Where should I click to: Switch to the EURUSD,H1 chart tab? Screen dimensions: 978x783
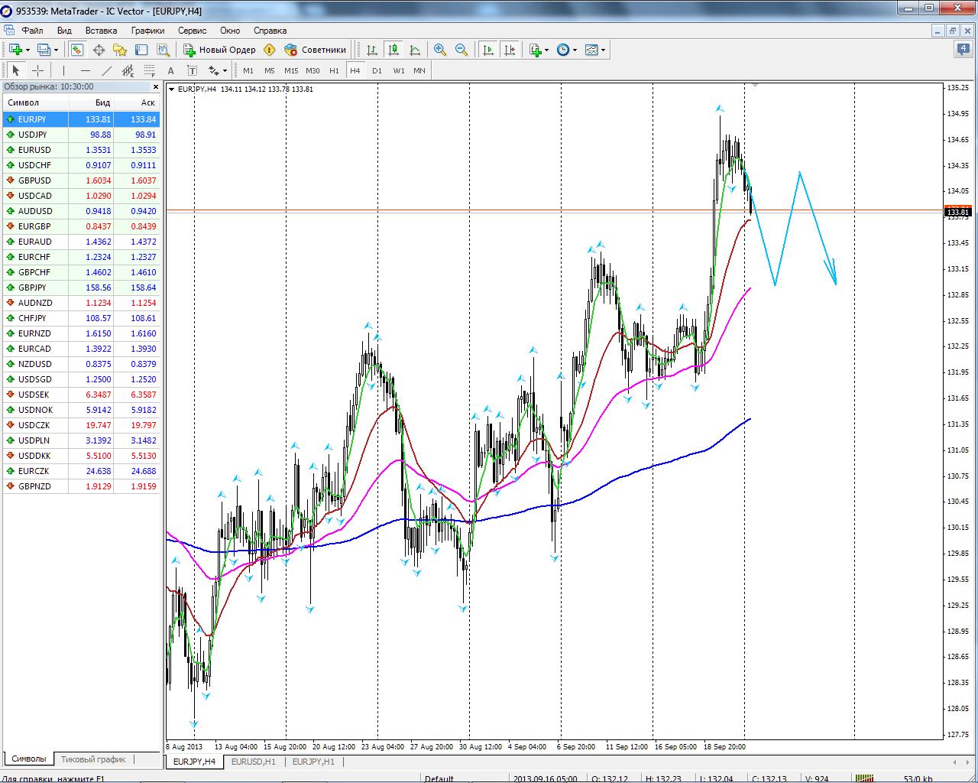(253, 762)
